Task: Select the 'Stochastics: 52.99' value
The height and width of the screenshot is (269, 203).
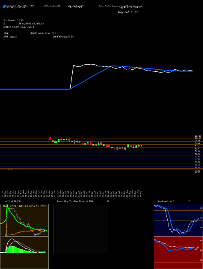Action: (13, 20)
